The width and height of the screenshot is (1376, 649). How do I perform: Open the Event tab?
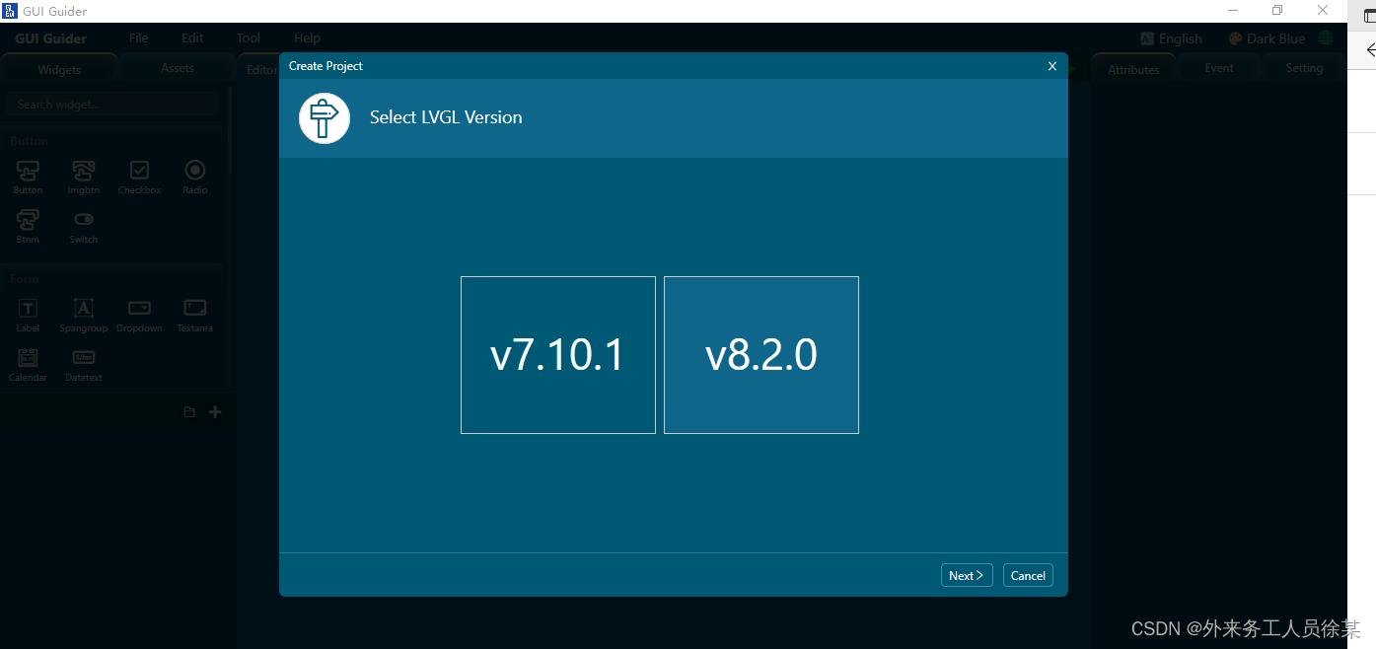pos(1219,68)
